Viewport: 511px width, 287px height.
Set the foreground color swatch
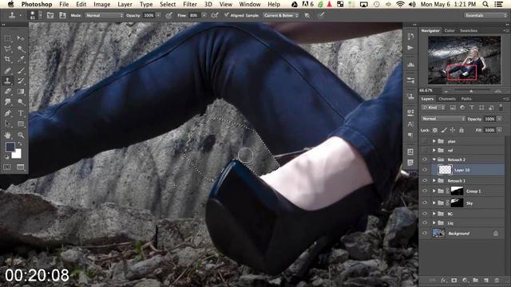tap(10, 147)
